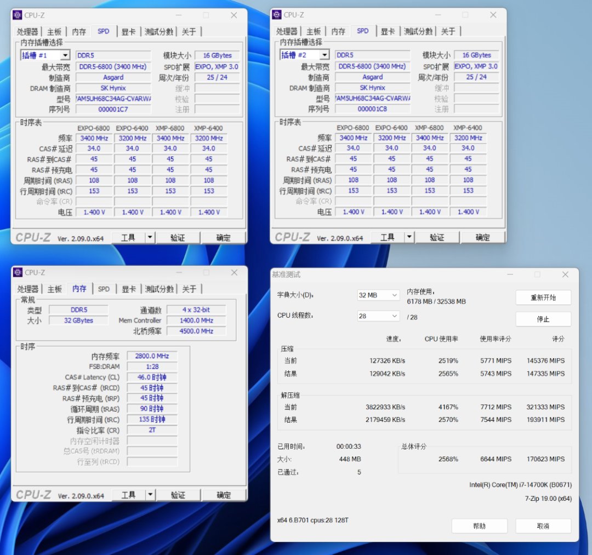Open 测试分数 tab in memory window
The width and height of the screenshot is (592, 555).
click(160, 289)
